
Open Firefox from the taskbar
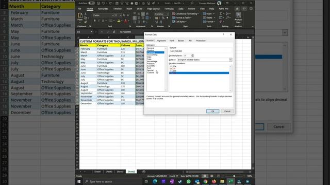[x=213, y=181]
